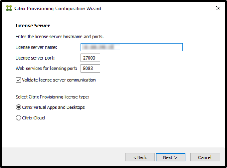Image resolution: width=227 pixels, height=168 pixels.
Task: Click the 'License server port:' label
Action: (35, 58)
